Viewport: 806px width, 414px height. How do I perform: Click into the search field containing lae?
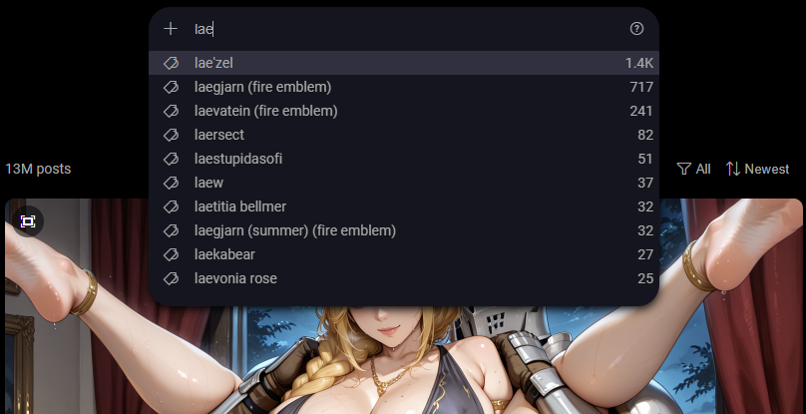(x=406, y=29)
